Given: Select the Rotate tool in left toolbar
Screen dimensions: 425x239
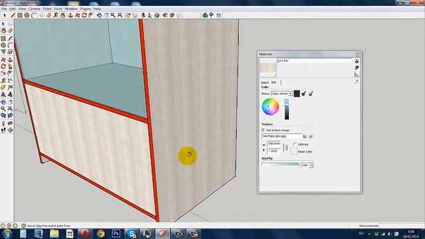Looking at the screenshot, I should pos(3,66).
